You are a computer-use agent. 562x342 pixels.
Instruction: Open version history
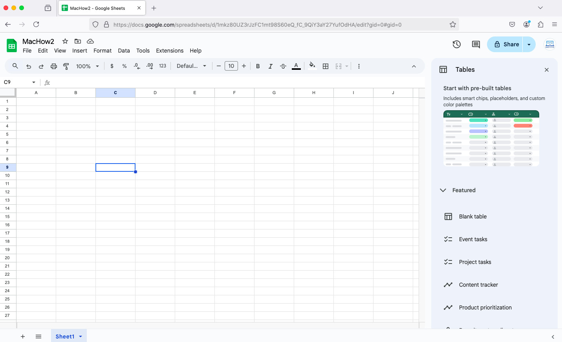457,44
